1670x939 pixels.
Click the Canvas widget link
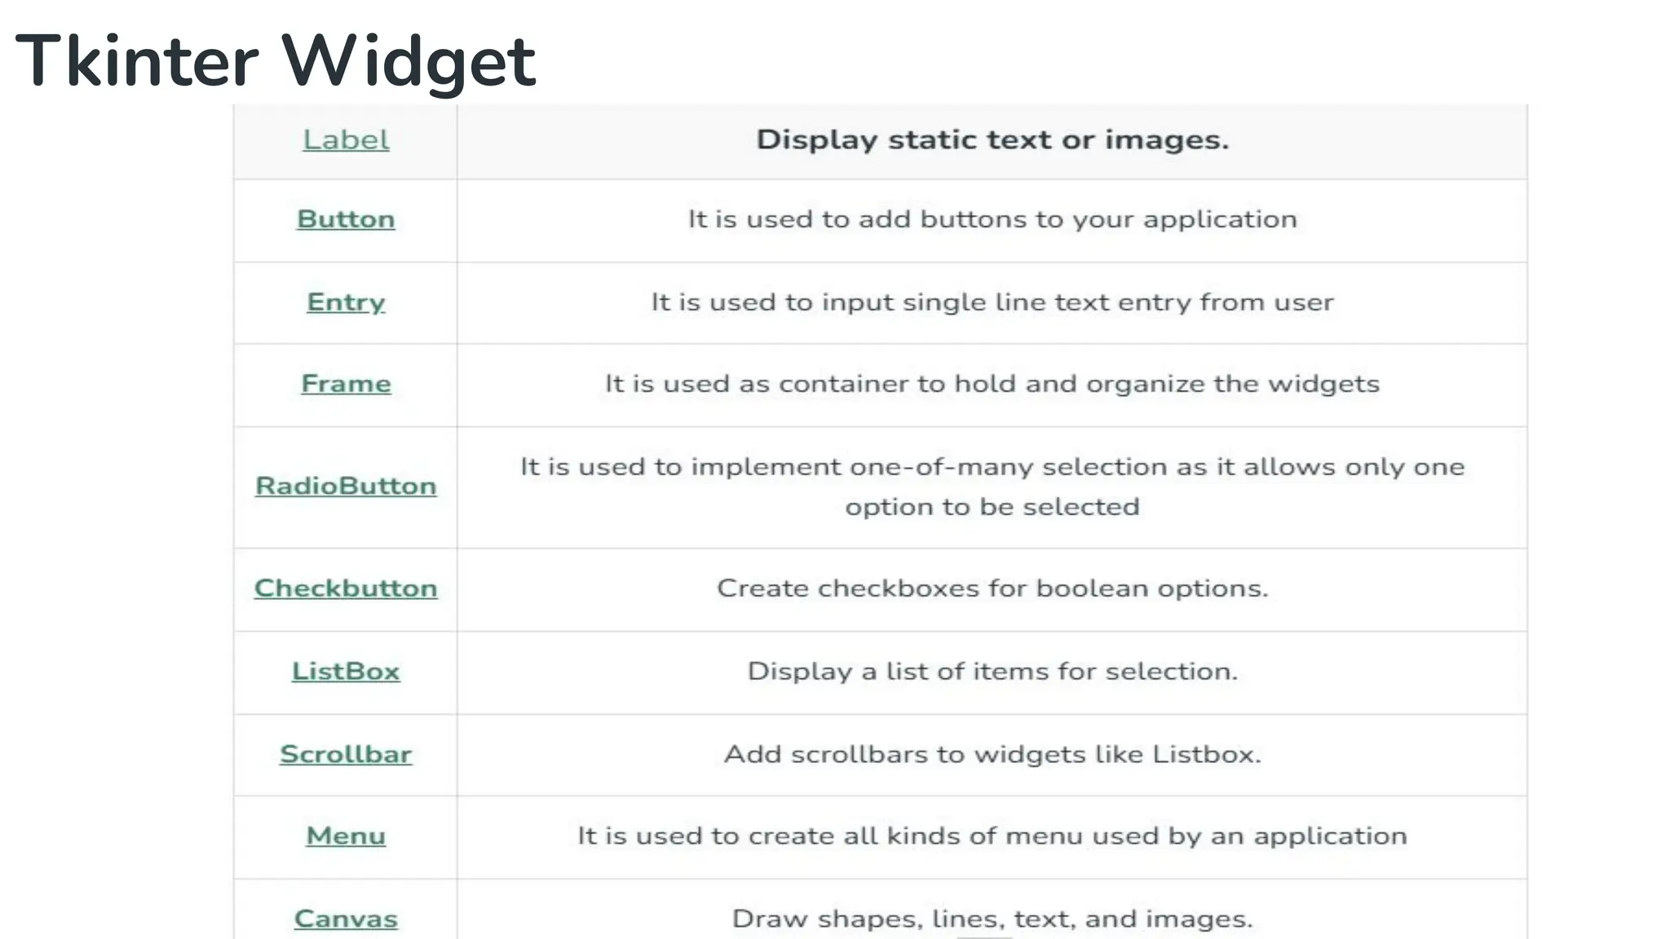tap(346, 919)
